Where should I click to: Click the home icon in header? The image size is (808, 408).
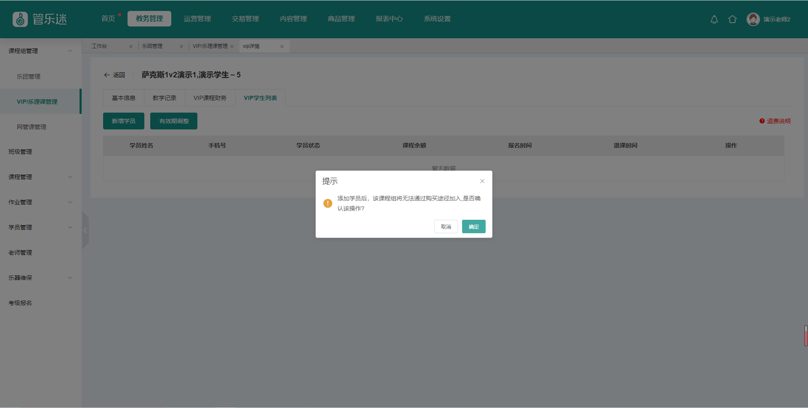(x=732, y=19)
